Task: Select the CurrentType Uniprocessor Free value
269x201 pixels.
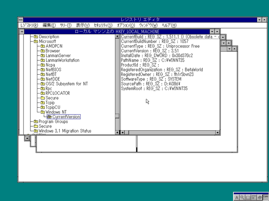Action: 160,46
